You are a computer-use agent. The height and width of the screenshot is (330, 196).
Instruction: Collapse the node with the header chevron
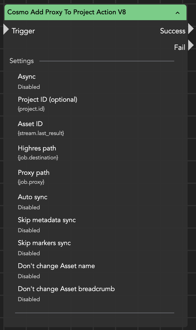178,13
